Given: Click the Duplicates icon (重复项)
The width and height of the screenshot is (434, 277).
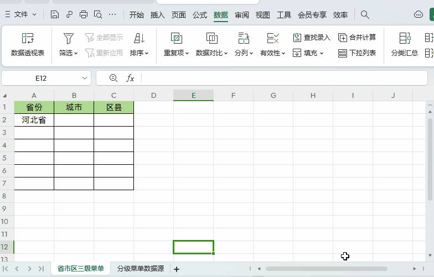Looking at the screenshot, I should (x=176, y=39).
